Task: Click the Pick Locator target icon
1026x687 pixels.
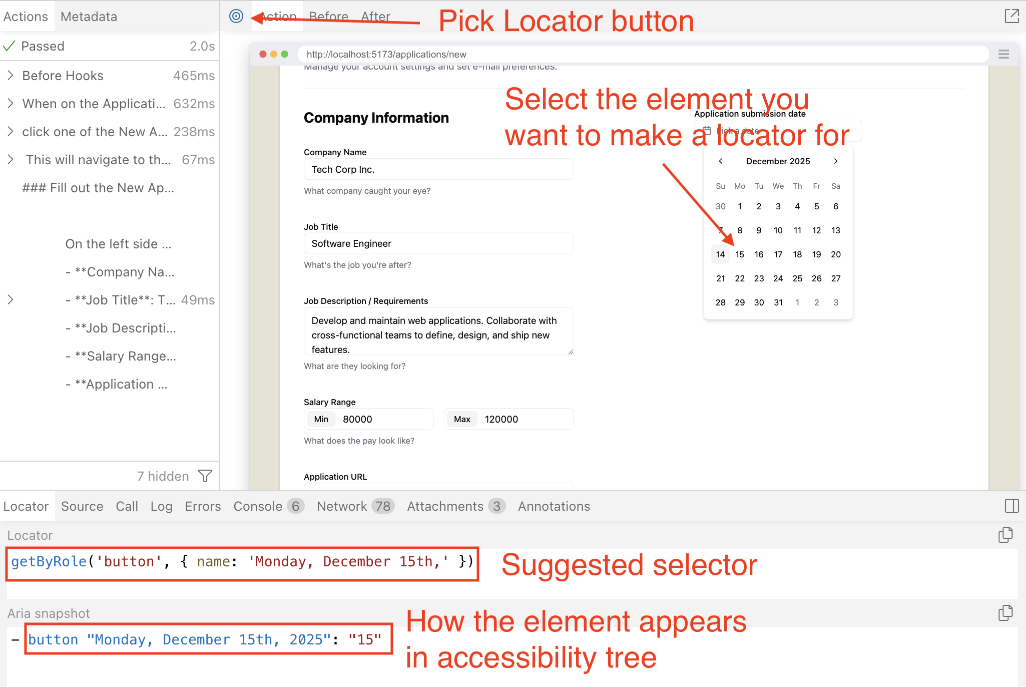Action: point(236,16)
